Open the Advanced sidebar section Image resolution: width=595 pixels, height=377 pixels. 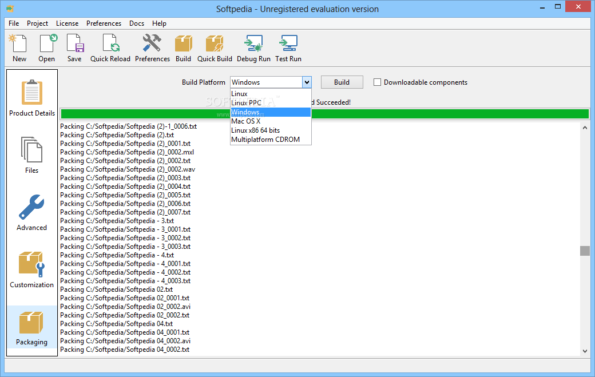tap(32, 212)
